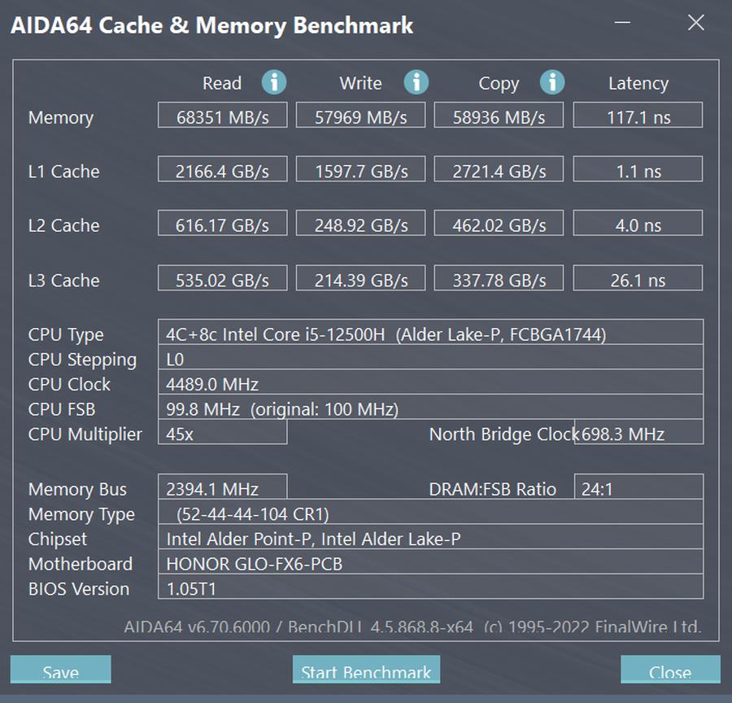732x703 pixels.
Task: Open the Write benchmark info tooltip
Action: [x=416, y=82]
